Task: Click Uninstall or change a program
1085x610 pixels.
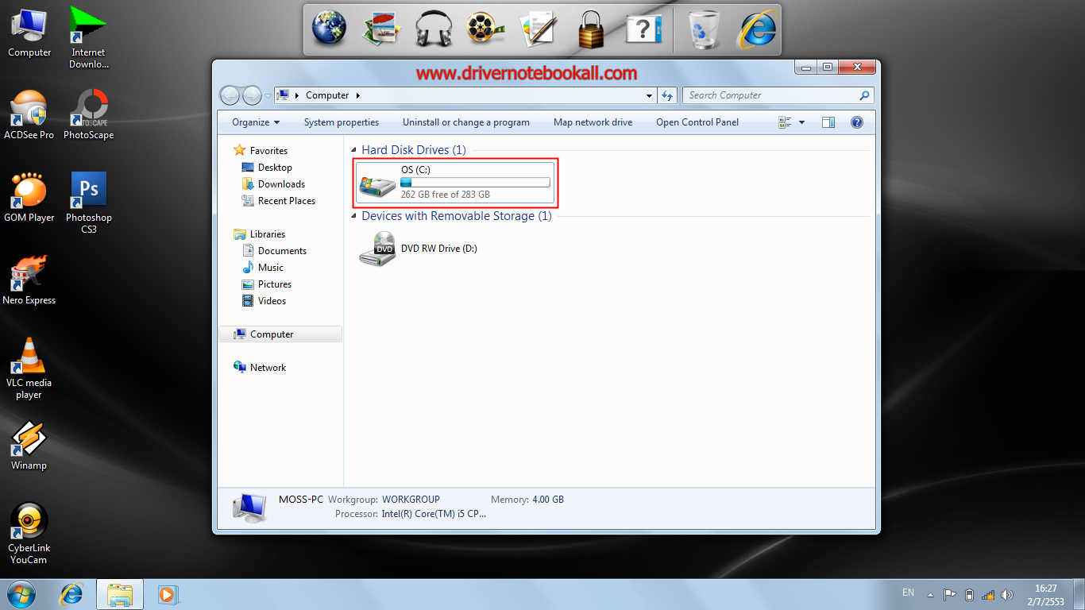Action: point(466,122)
